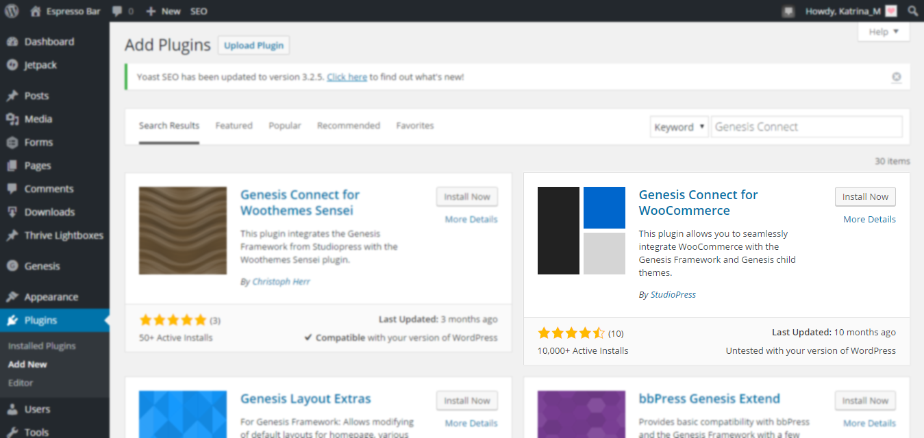Viewport: 924px width, 438px height.
Task: Switch to the Search Results tab
Action: (x=169, y=126)
